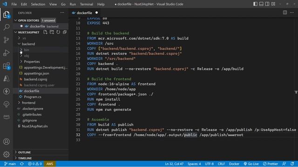Click the main branch indicator

point(10,164)
